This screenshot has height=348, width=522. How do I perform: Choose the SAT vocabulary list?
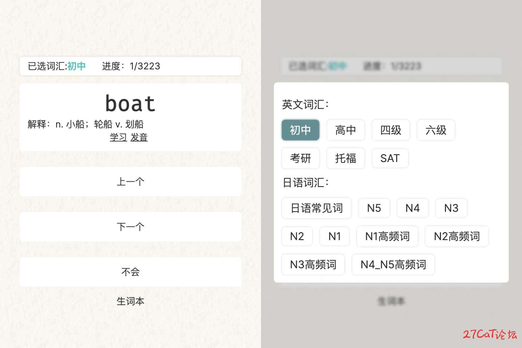(x=390, y=158)
